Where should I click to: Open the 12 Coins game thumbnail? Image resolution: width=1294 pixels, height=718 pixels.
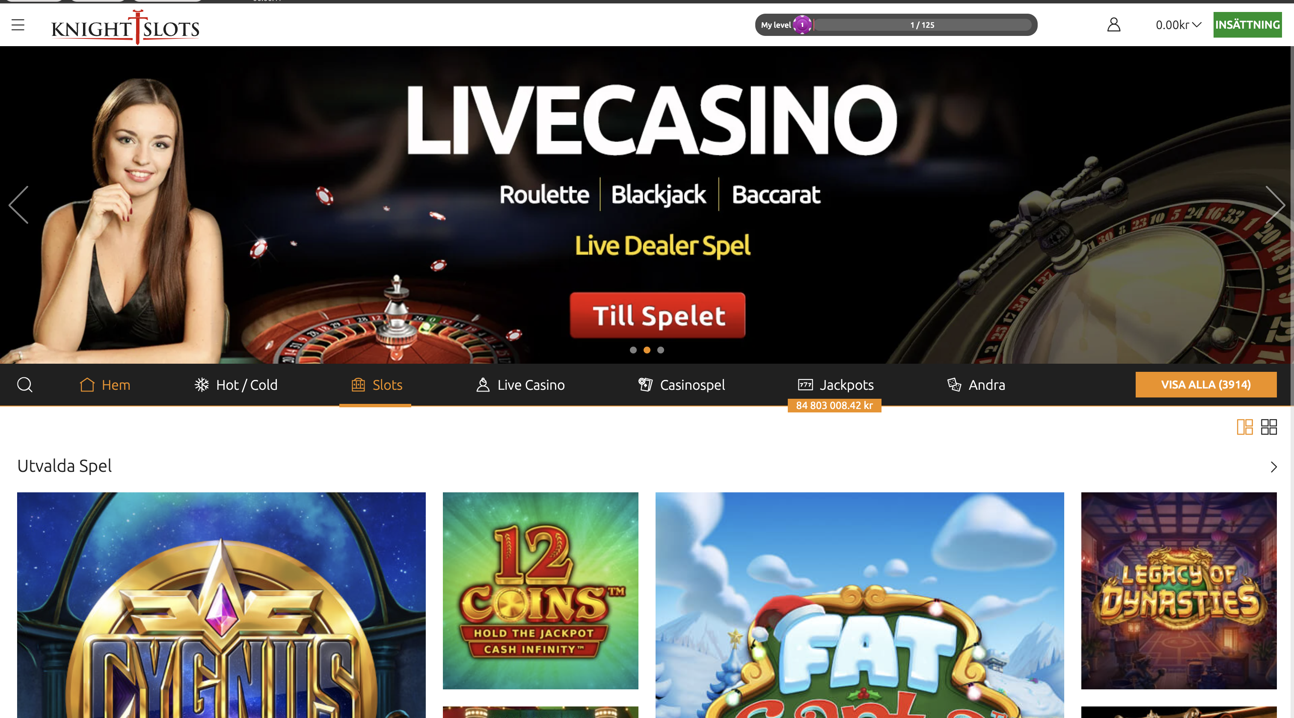point(540,591)
